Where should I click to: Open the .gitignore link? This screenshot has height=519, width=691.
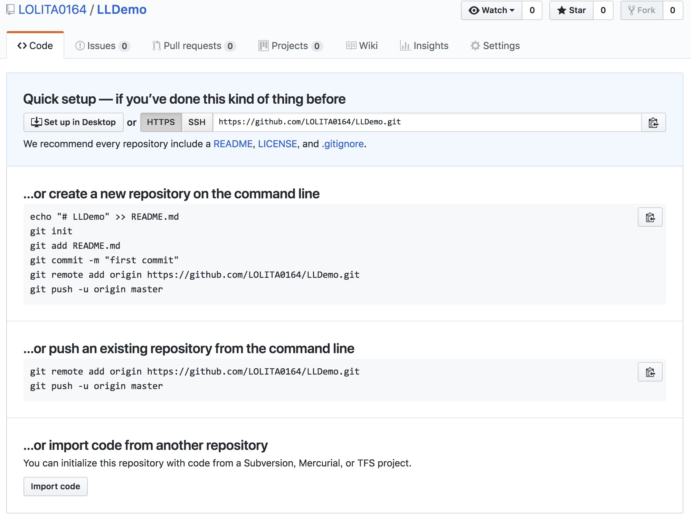[343, 144]
